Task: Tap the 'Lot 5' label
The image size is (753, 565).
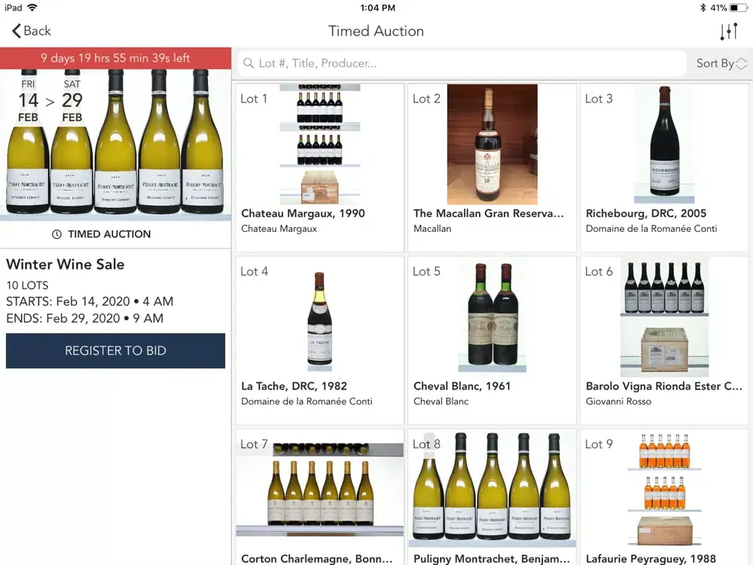Action: pyautogui.click(x=426, y=271)
